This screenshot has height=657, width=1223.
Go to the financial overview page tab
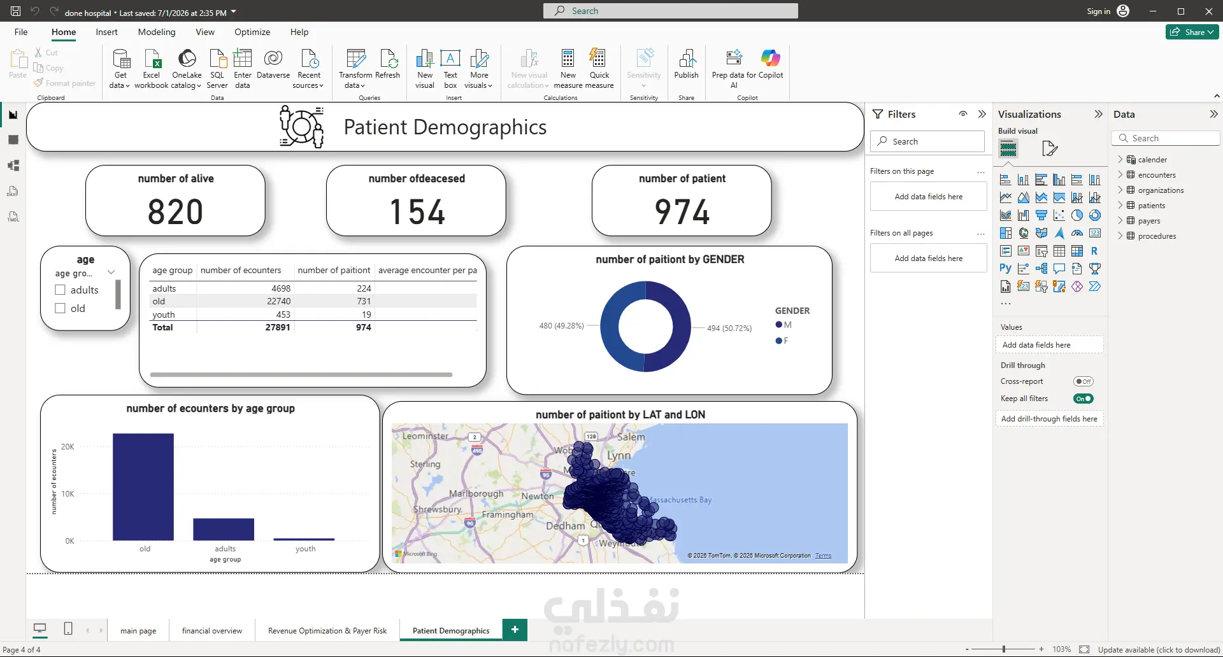click(212, 630)
